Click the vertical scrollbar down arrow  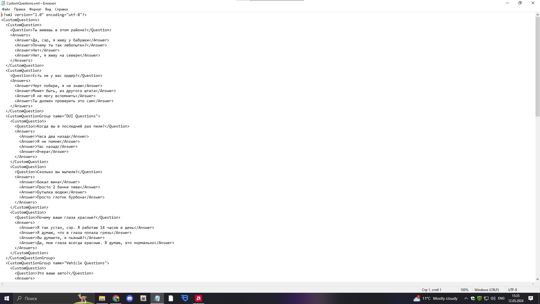[x=537, y=279]
